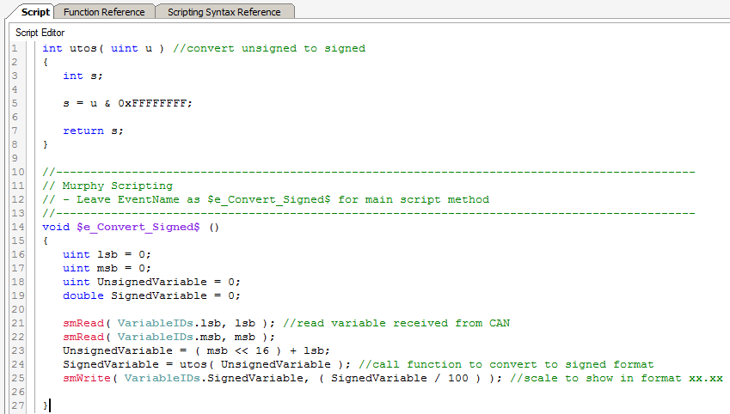This screenshot has width=730, height=414.
Task: Click the smWrite function call
Action: click(x=85, y=378)
